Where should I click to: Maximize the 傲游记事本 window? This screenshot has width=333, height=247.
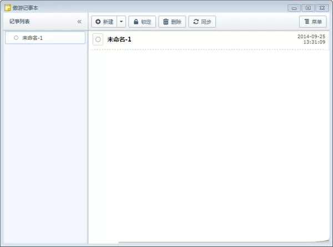(x=308, y=8)
